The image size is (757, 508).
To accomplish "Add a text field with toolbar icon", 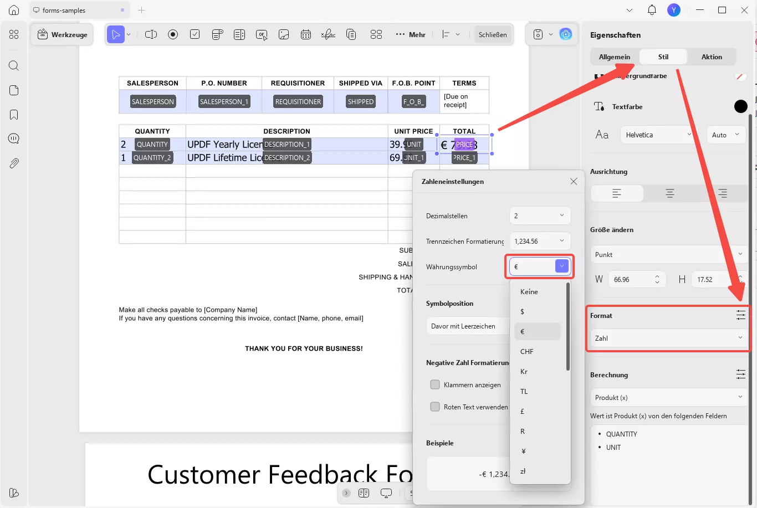I will (x=151, y=34).
